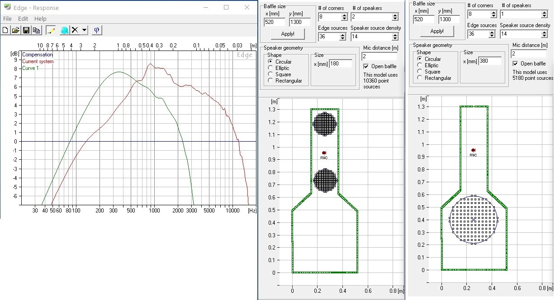Click the cyan curve capture icon
Screen dimensions: 555x300
point(64,30)
